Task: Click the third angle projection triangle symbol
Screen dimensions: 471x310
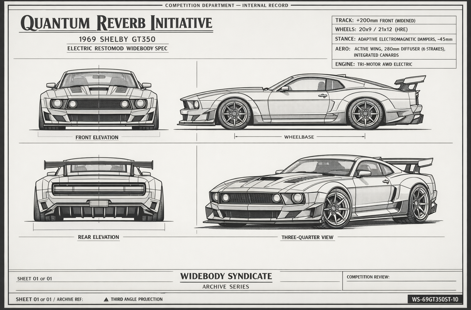Action: [106, 299]
